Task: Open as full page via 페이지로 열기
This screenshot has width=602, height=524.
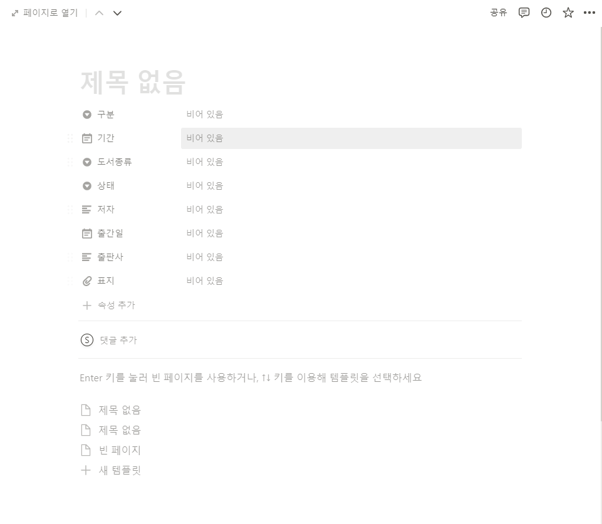Action: point(44,13)
